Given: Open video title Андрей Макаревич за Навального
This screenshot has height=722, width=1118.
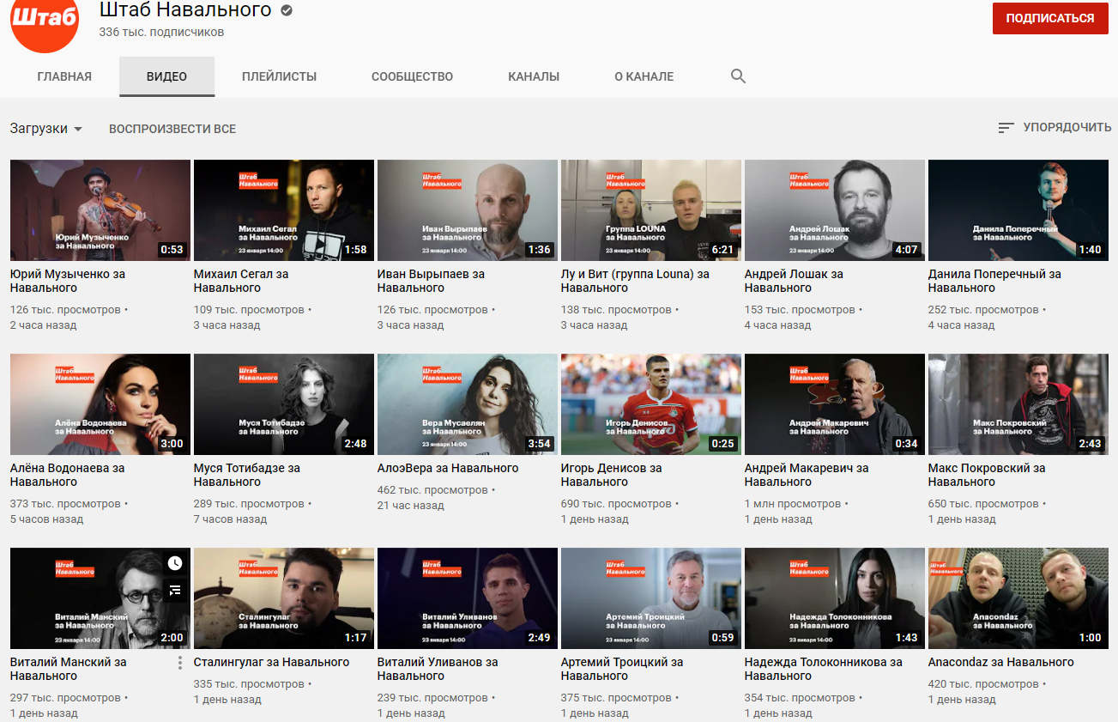Looking at the screenshot, I should pos(807,475).
